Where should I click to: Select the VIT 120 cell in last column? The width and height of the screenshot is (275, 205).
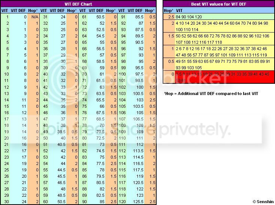(122, 202)
